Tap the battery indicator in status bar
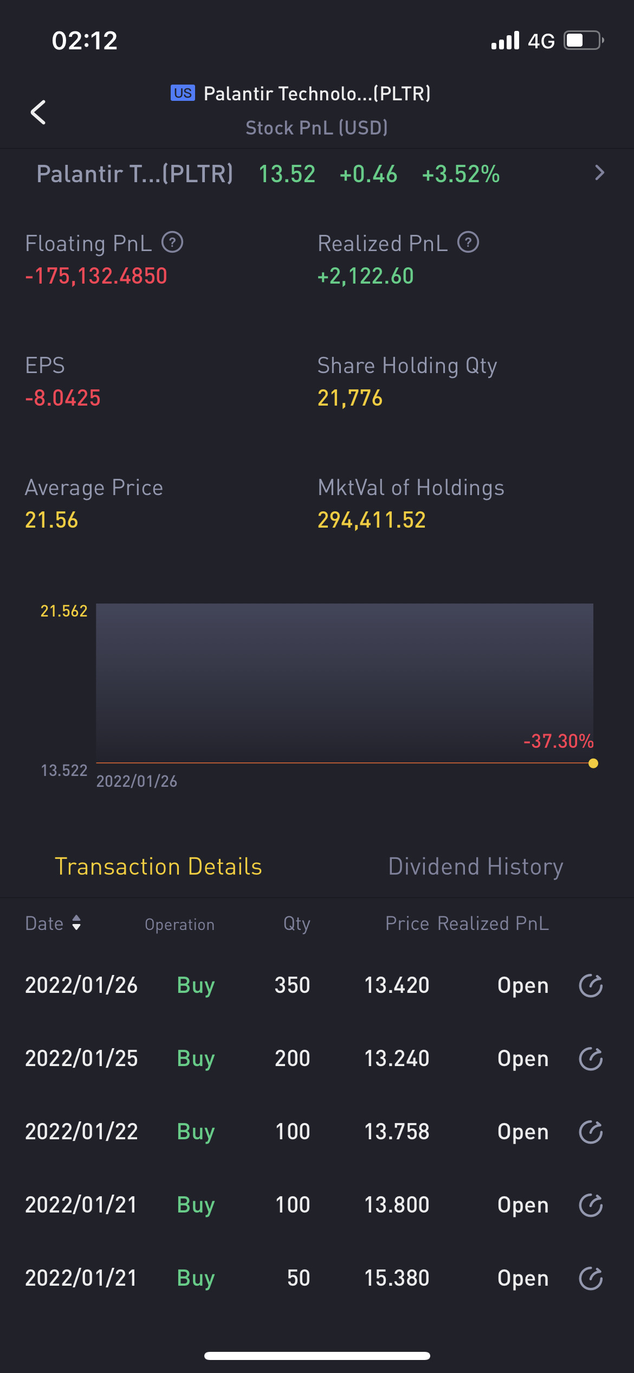 coord(583,41)
